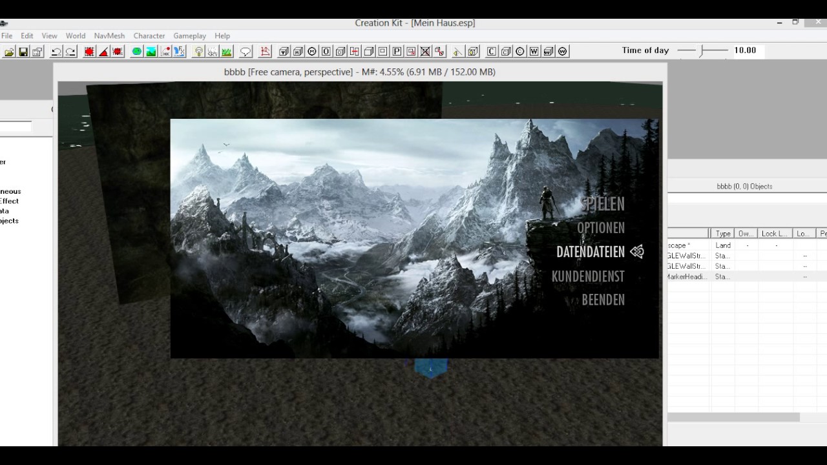The height and width of the screenshot is (465, 827).
Task: Open the Edit menu
Action: 27,36
